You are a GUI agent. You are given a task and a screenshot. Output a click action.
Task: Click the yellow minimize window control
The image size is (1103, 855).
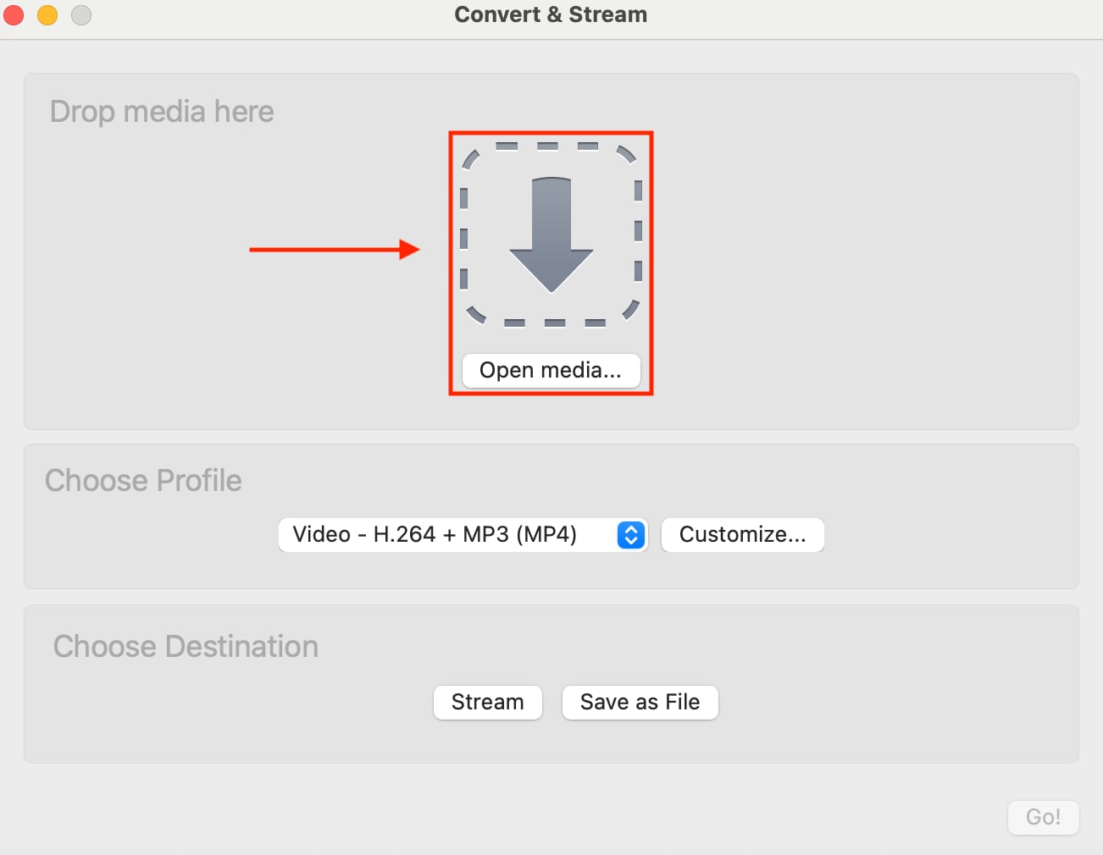(x=47, y=15)
